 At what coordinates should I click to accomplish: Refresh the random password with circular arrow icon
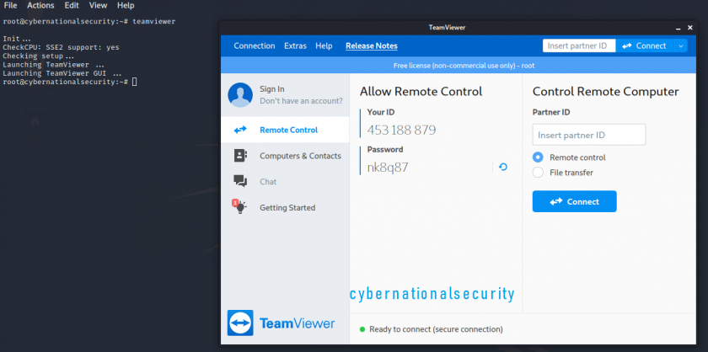pos(503,167)
